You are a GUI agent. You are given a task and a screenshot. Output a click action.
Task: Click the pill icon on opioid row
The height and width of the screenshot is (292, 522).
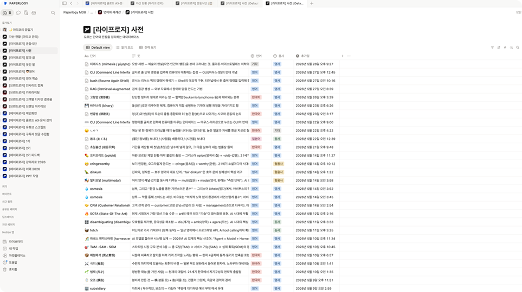87,156
